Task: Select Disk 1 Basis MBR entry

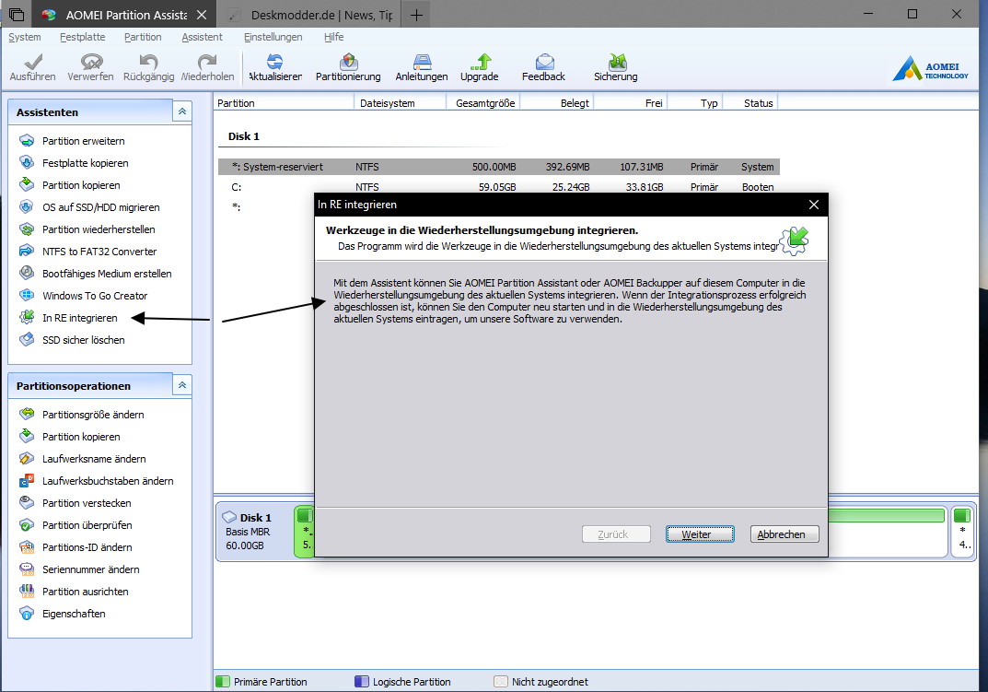Action: pyautogui.click(x=254, y=531)
